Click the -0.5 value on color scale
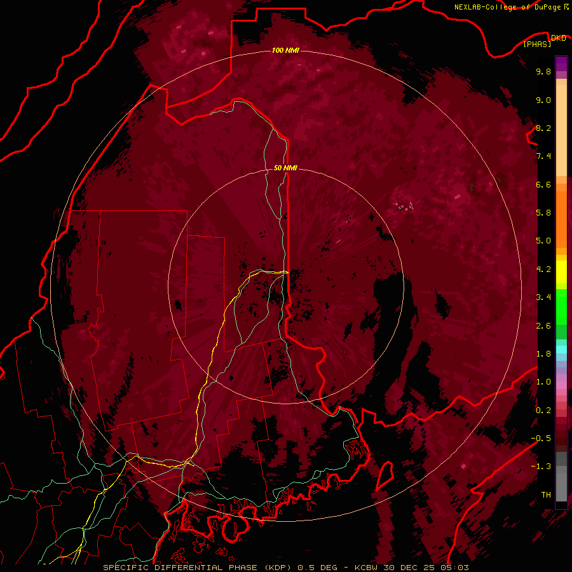572x572 pixels. point(541,439)
